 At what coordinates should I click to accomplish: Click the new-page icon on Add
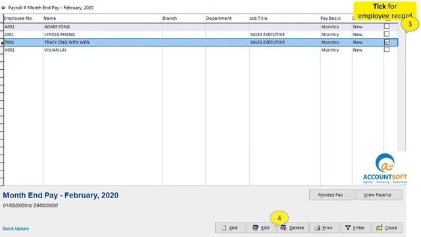[224, 228]
